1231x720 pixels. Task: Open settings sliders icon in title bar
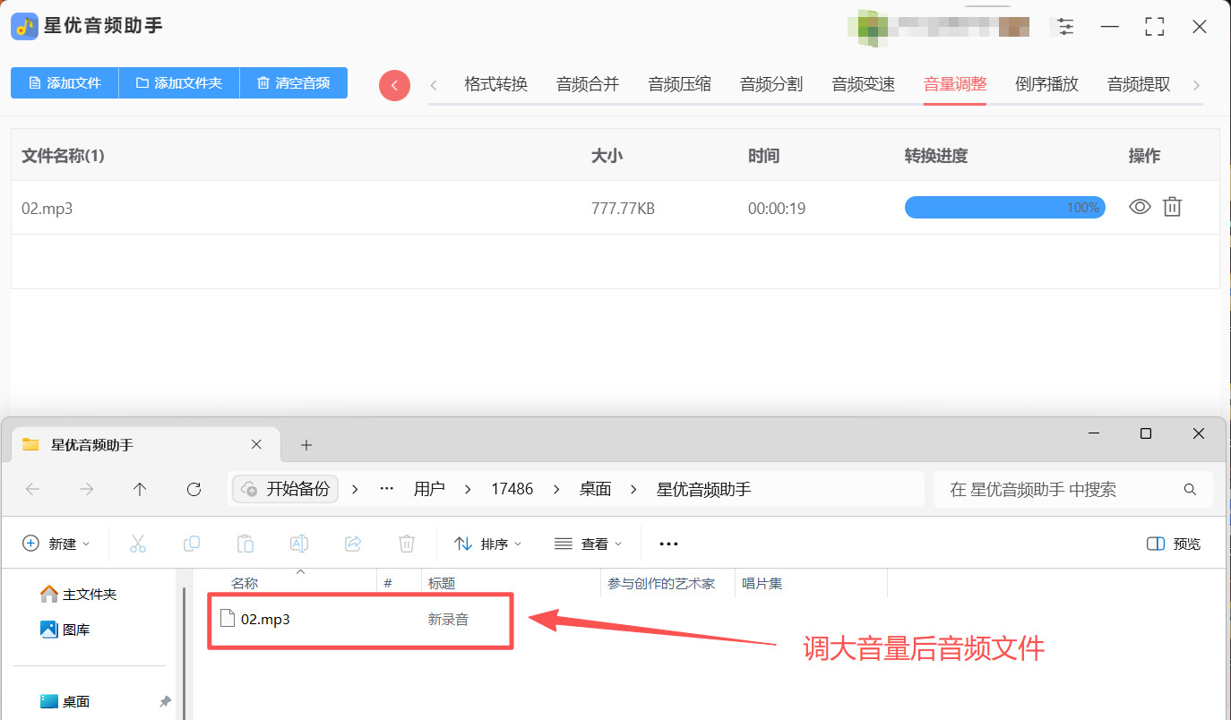1065,27
